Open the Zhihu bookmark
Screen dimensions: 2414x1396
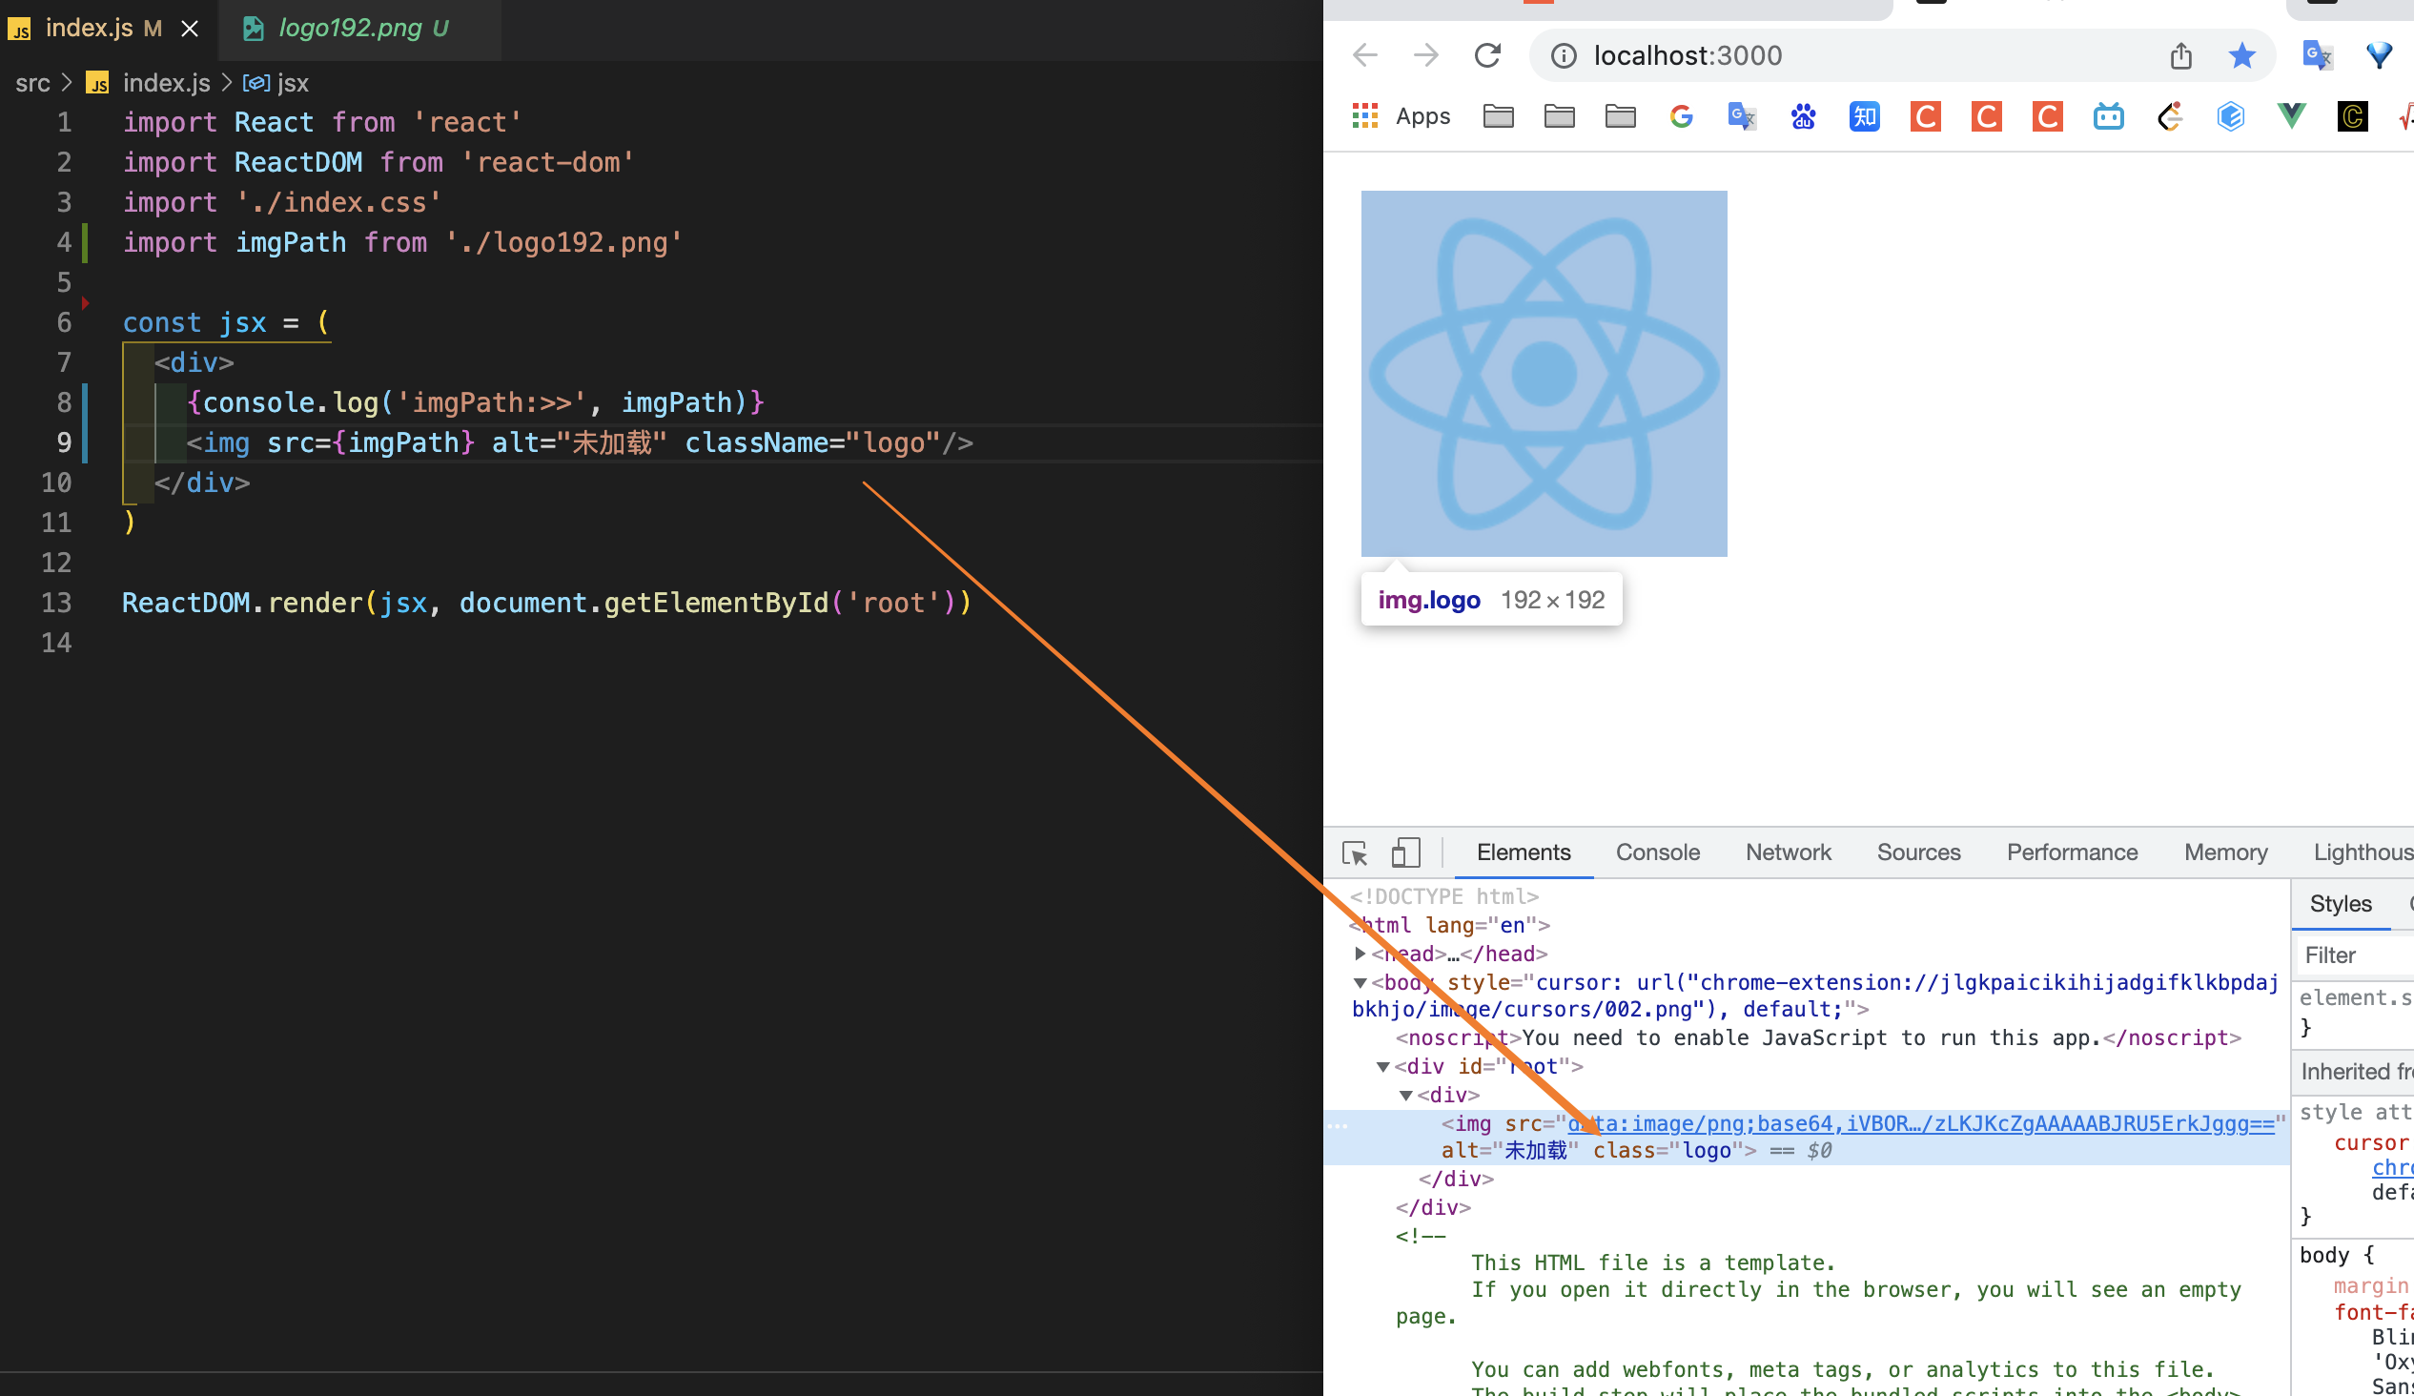coord(1864,117)
